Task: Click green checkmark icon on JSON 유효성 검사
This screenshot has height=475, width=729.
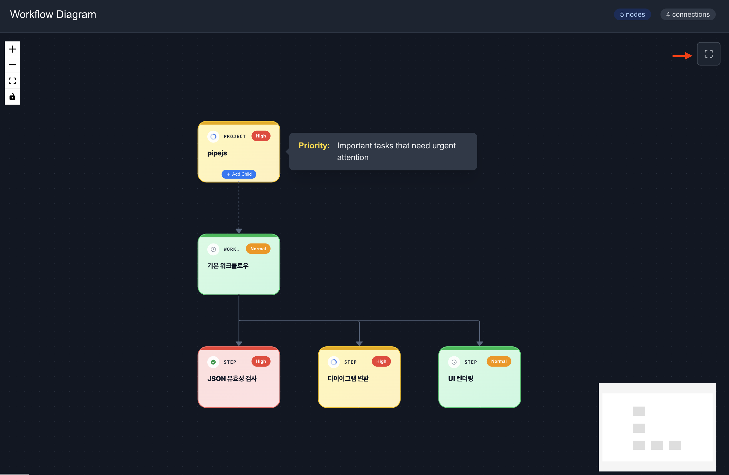Action: (x=213, y=362)
